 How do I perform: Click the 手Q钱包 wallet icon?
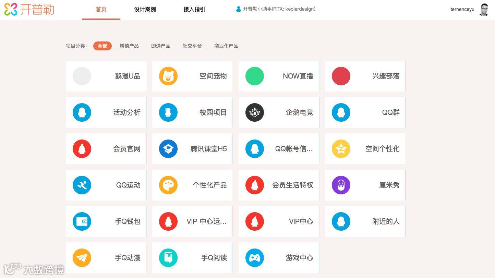[82, 221]
